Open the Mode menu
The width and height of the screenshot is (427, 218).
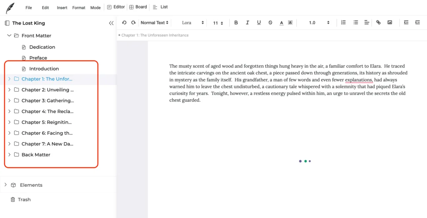[95, 8]
